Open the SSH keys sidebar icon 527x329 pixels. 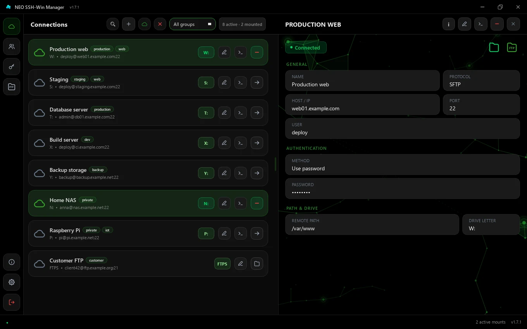point(12,67)
